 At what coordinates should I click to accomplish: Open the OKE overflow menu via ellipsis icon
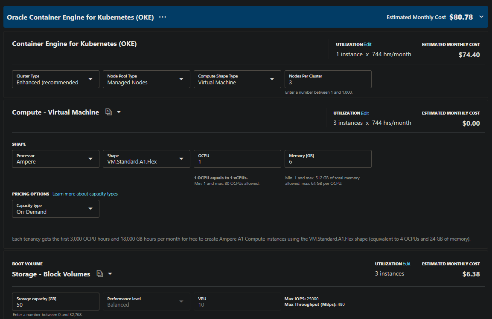pos(162,17)
